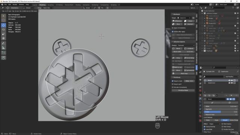Click the outliner search field
240x135 pixels.
tap(218, 7)
